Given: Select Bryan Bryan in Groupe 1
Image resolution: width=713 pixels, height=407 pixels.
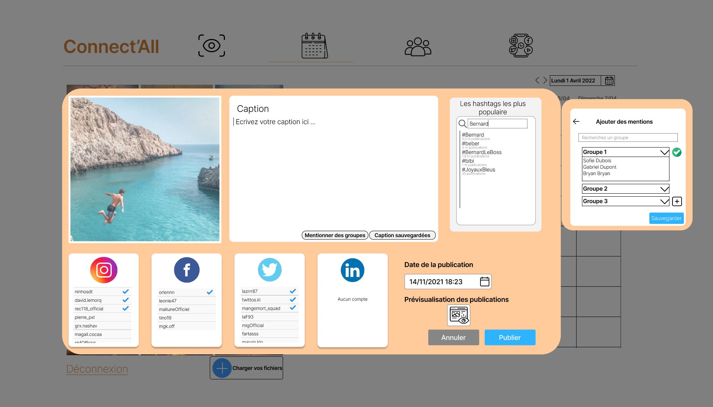Looking at the screenshot, I should tap(597, 173).
